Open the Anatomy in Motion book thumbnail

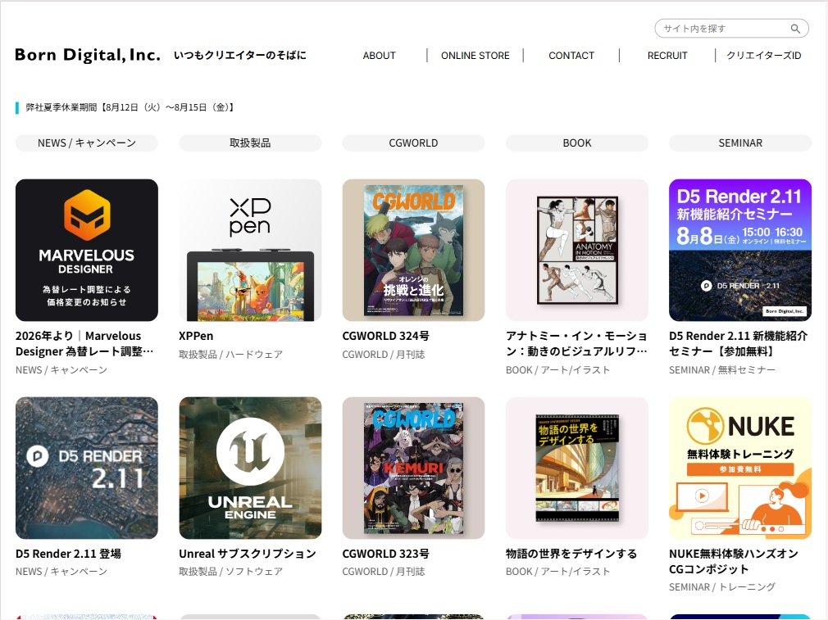coord(577,250)
